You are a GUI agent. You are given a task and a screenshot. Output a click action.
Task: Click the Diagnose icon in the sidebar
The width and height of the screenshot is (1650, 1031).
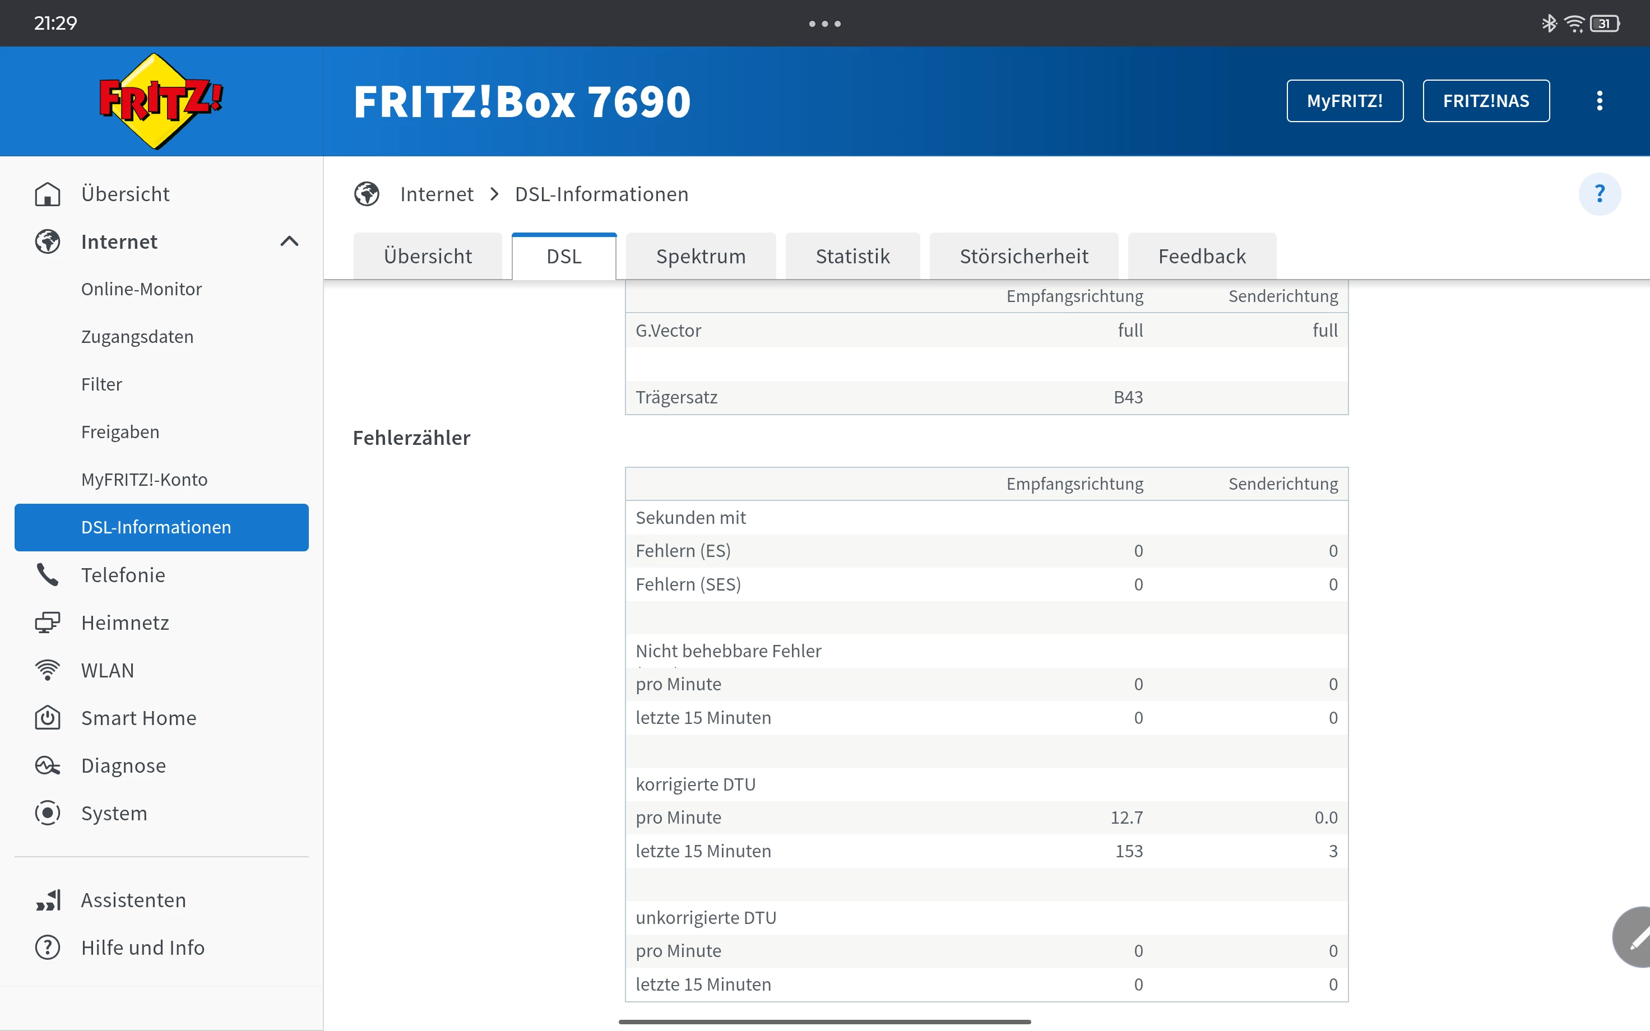(47, 766)
